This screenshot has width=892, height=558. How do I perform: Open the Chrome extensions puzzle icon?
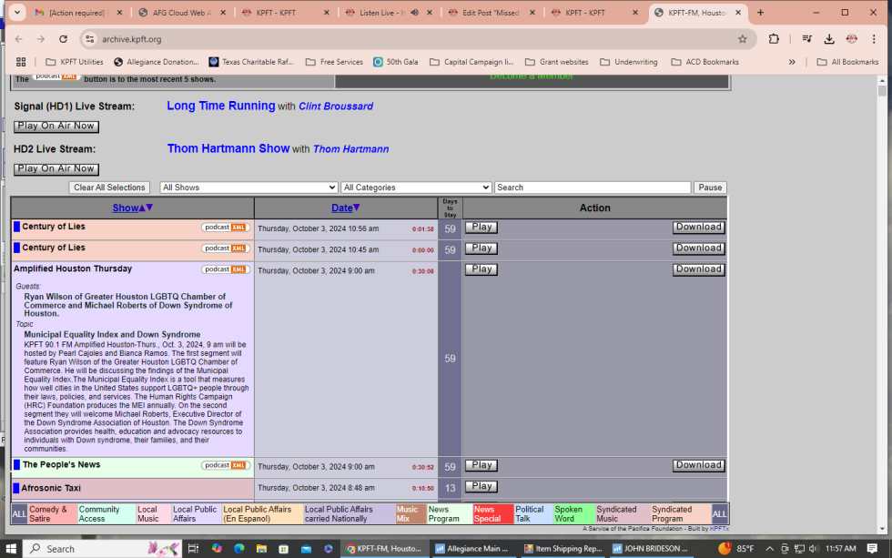tap(774, 39)
